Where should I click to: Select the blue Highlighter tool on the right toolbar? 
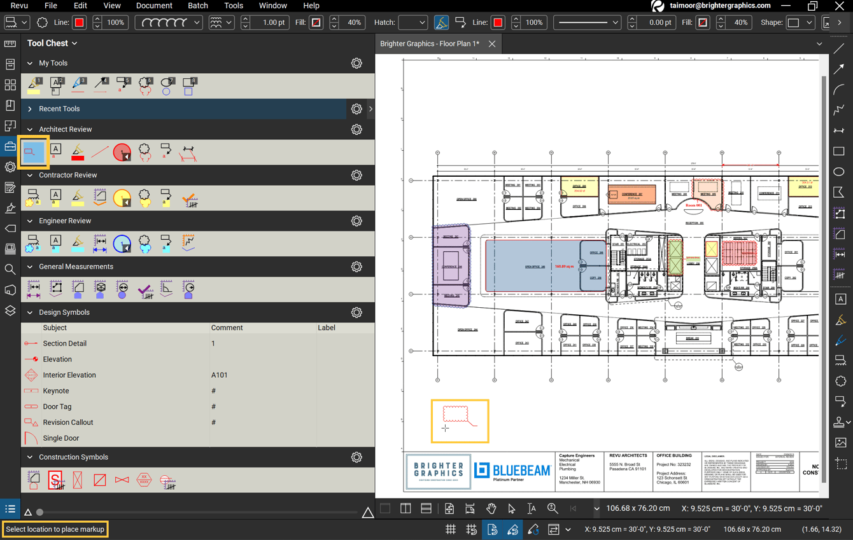840,340
